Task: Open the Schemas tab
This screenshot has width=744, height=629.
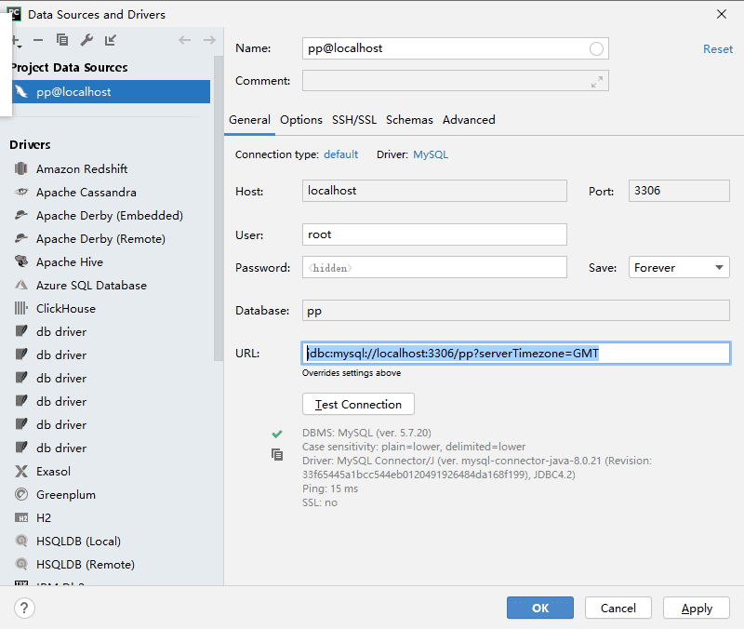Action: [x=409, y=120]
